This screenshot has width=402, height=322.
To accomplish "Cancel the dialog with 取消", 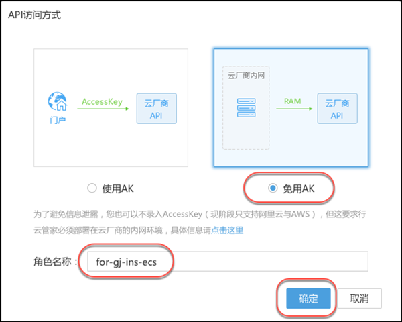I will point(359,299).
